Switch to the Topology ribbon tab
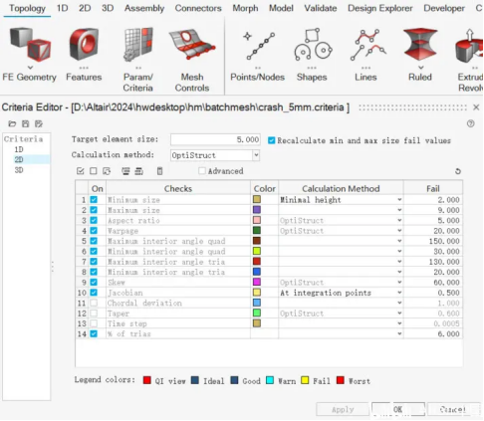Screen dimensions: 484x421 coord(27,8)
